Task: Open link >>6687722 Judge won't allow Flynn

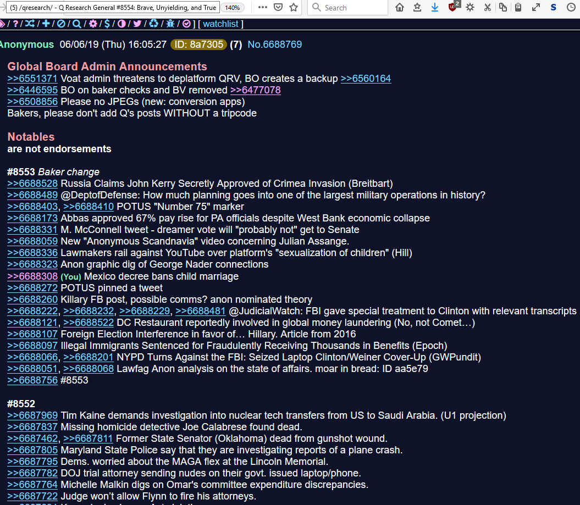Action: [x=32, y=497]
